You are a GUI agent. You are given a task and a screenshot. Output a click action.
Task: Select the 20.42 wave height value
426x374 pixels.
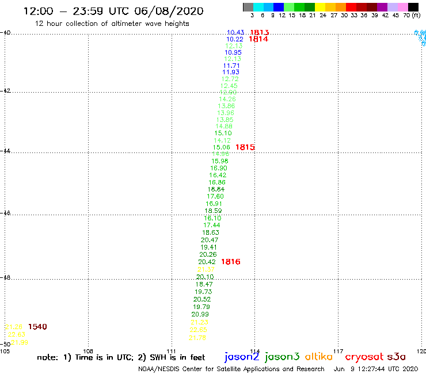point(207,262)
